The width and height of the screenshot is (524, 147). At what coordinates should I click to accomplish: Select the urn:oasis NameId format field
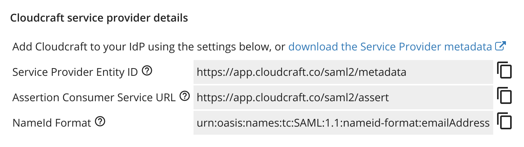click(x=343, y=123)
